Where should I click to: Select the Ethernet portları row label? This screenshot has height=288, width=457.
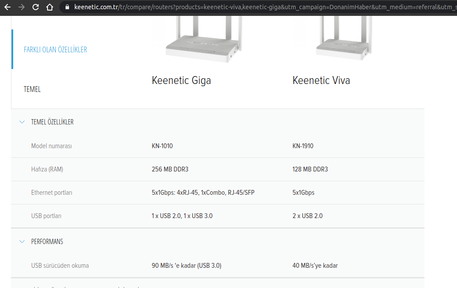[x=52, y=193]
